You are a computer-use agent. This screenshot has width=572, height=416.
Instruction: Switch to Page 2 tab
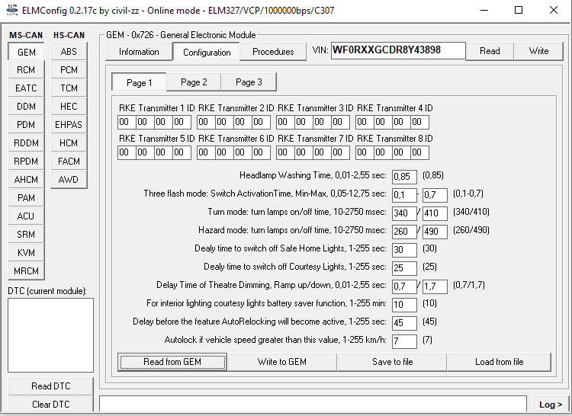[x=194, y=82]
